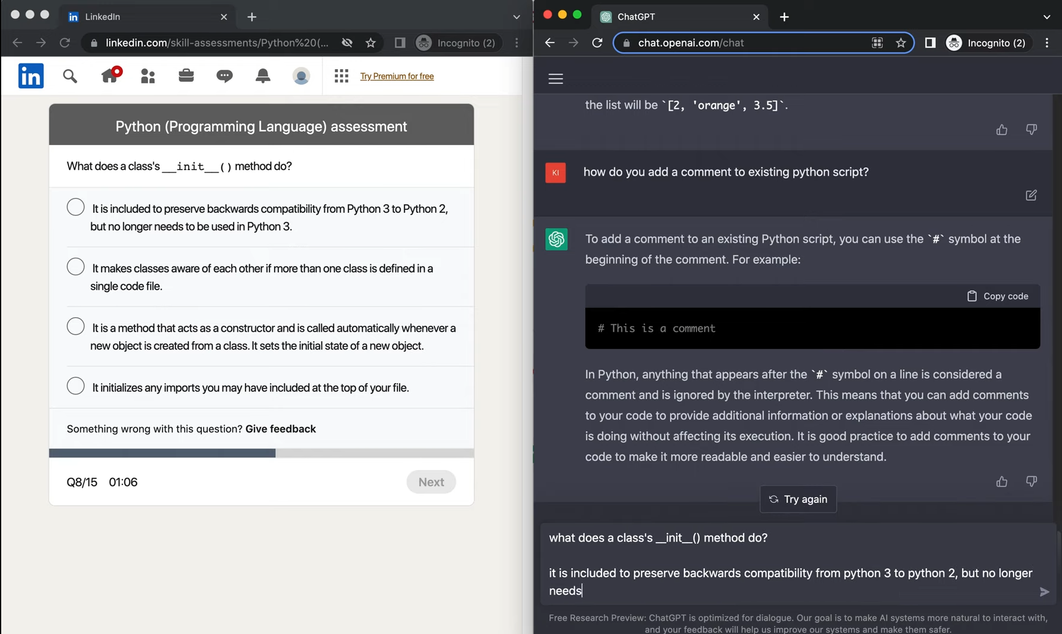Click Python assessment title header

tap(261, 126)
